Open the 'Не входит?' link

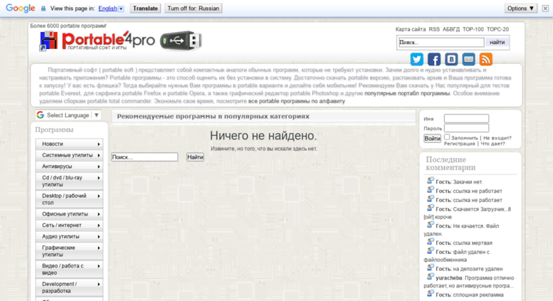pyautogui.click(x=497, y=138)
